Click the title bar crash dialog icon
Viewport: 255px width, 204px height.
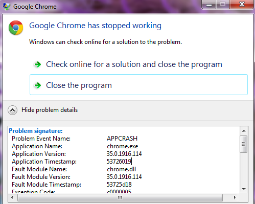point(7,7)
